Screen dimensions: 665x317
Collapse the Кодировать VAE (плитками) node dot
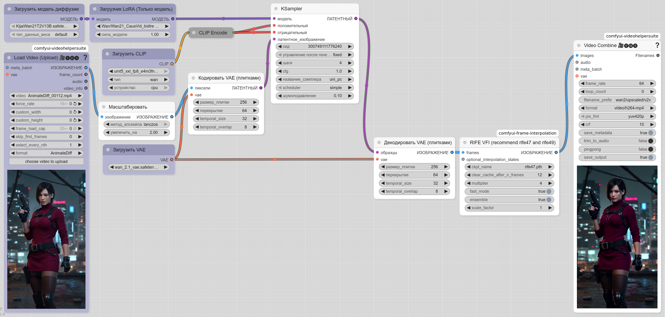(193, 78)
